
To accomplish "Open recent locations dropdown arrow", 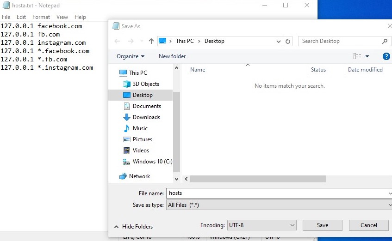I will [142, 41].
